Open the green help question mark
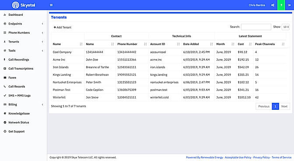294x161 pixels. pyautogui.click(x=281, y=5)
